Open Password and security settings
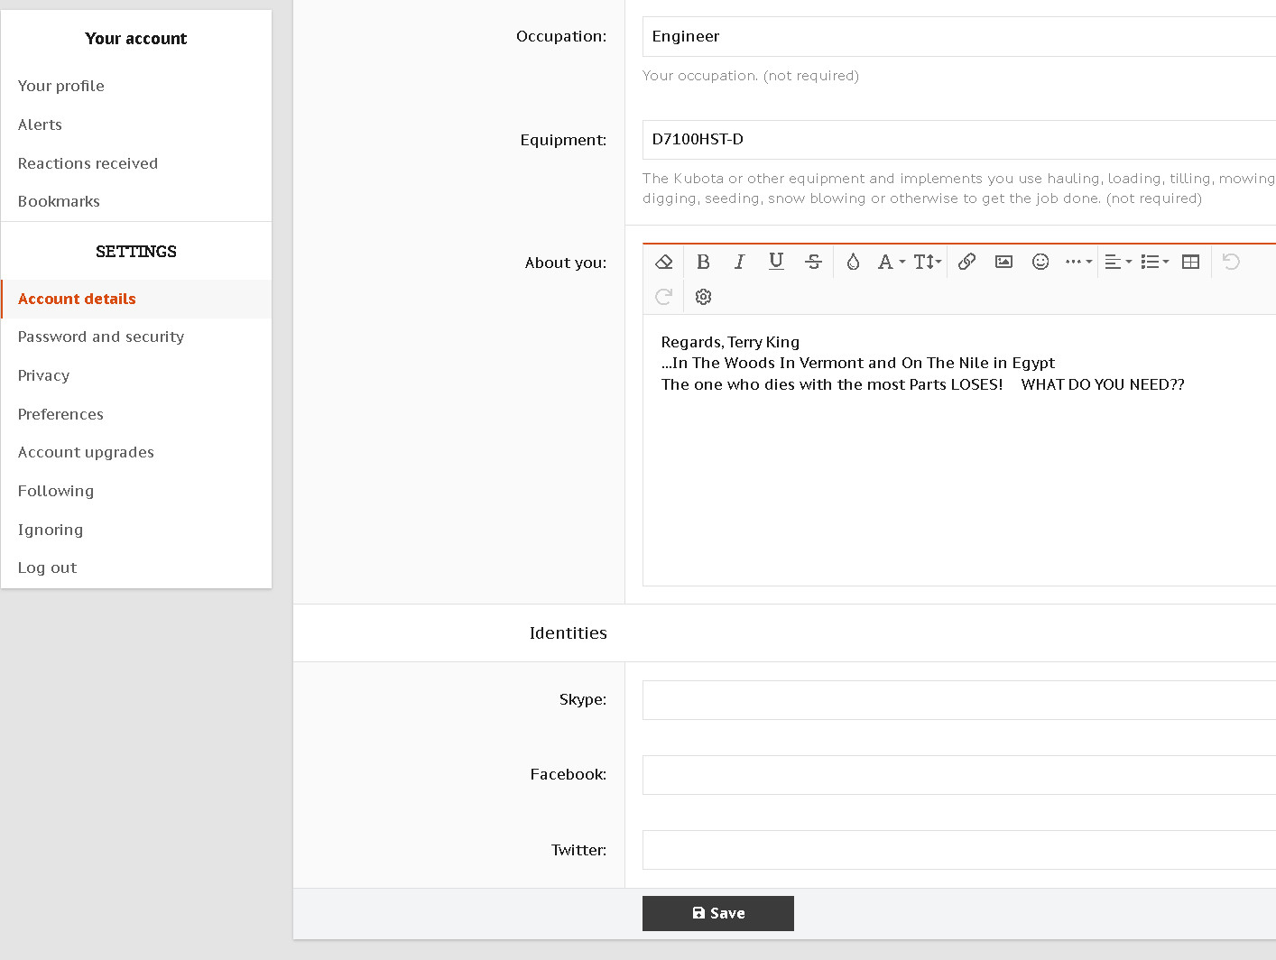Image resolution: width=1276 pixels, height=960 pixels. point(101,337)
